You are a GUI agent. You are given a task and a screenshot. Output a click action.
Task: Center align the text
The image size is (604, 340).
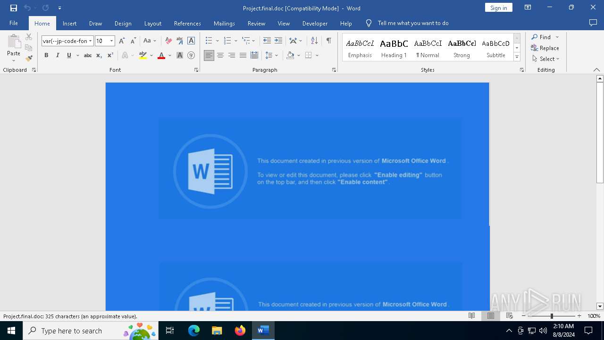click(220, 55)
